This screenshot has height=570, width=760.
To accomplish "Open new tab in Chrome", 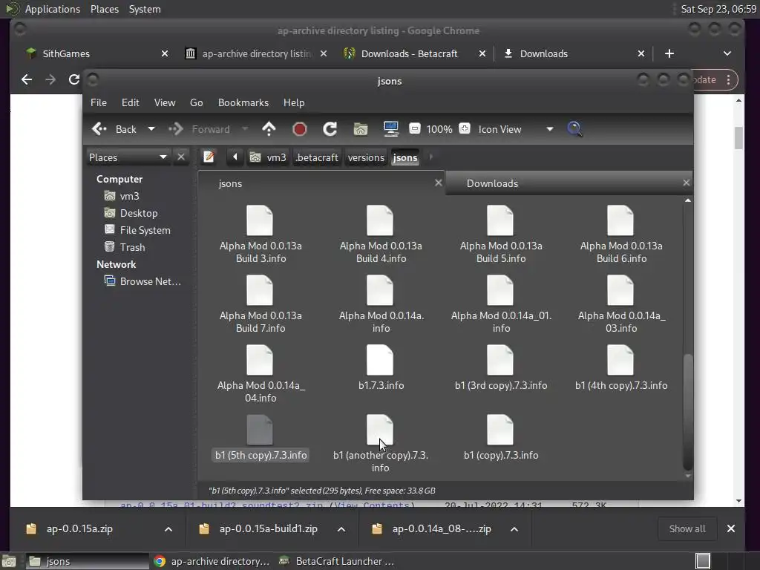I will [669, 53].
